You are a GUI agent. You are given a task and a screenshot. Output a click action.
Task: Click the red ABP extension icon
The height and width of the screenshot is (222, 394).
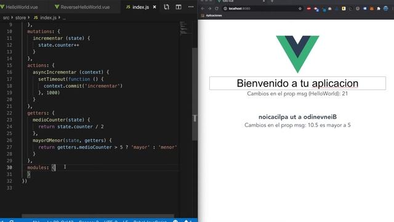[309, 9]
